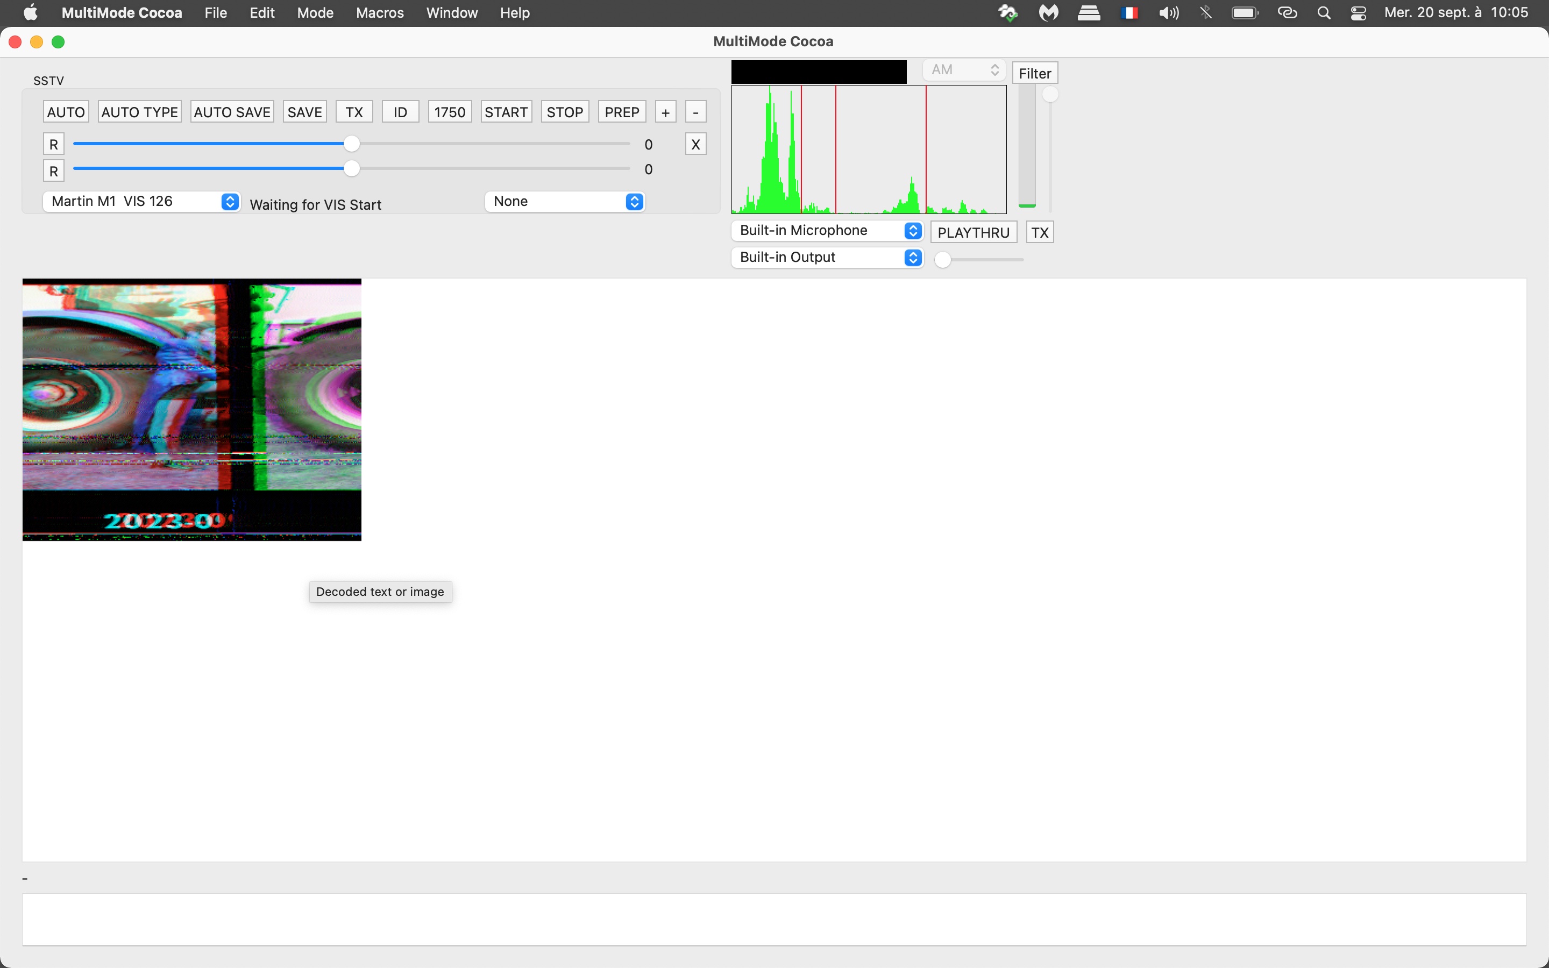Image resolution: width=1549 pixels, height=968 pixels.
Task: Toggle AUTO receive mode
Action: 66,112
